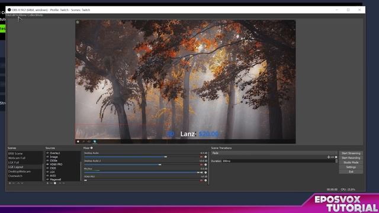The width and height of the screenshot is (379, 213).
Task: Click the OBS logo in title bar
Action: coord(9,10)
